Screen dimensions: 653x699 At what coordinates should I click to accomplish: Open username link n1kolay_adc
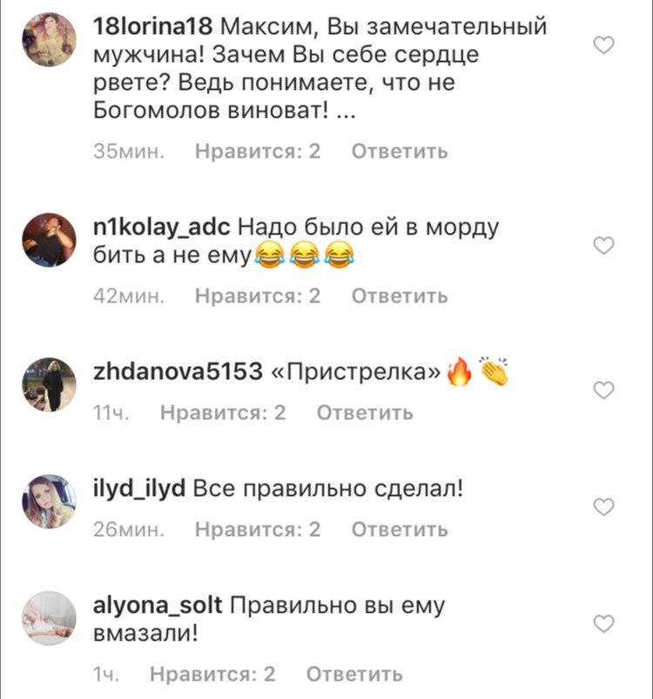162,227
